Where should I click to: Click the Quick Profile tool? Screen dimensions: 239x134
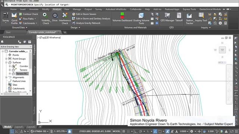pyautogui.click(x=14, y=18)
